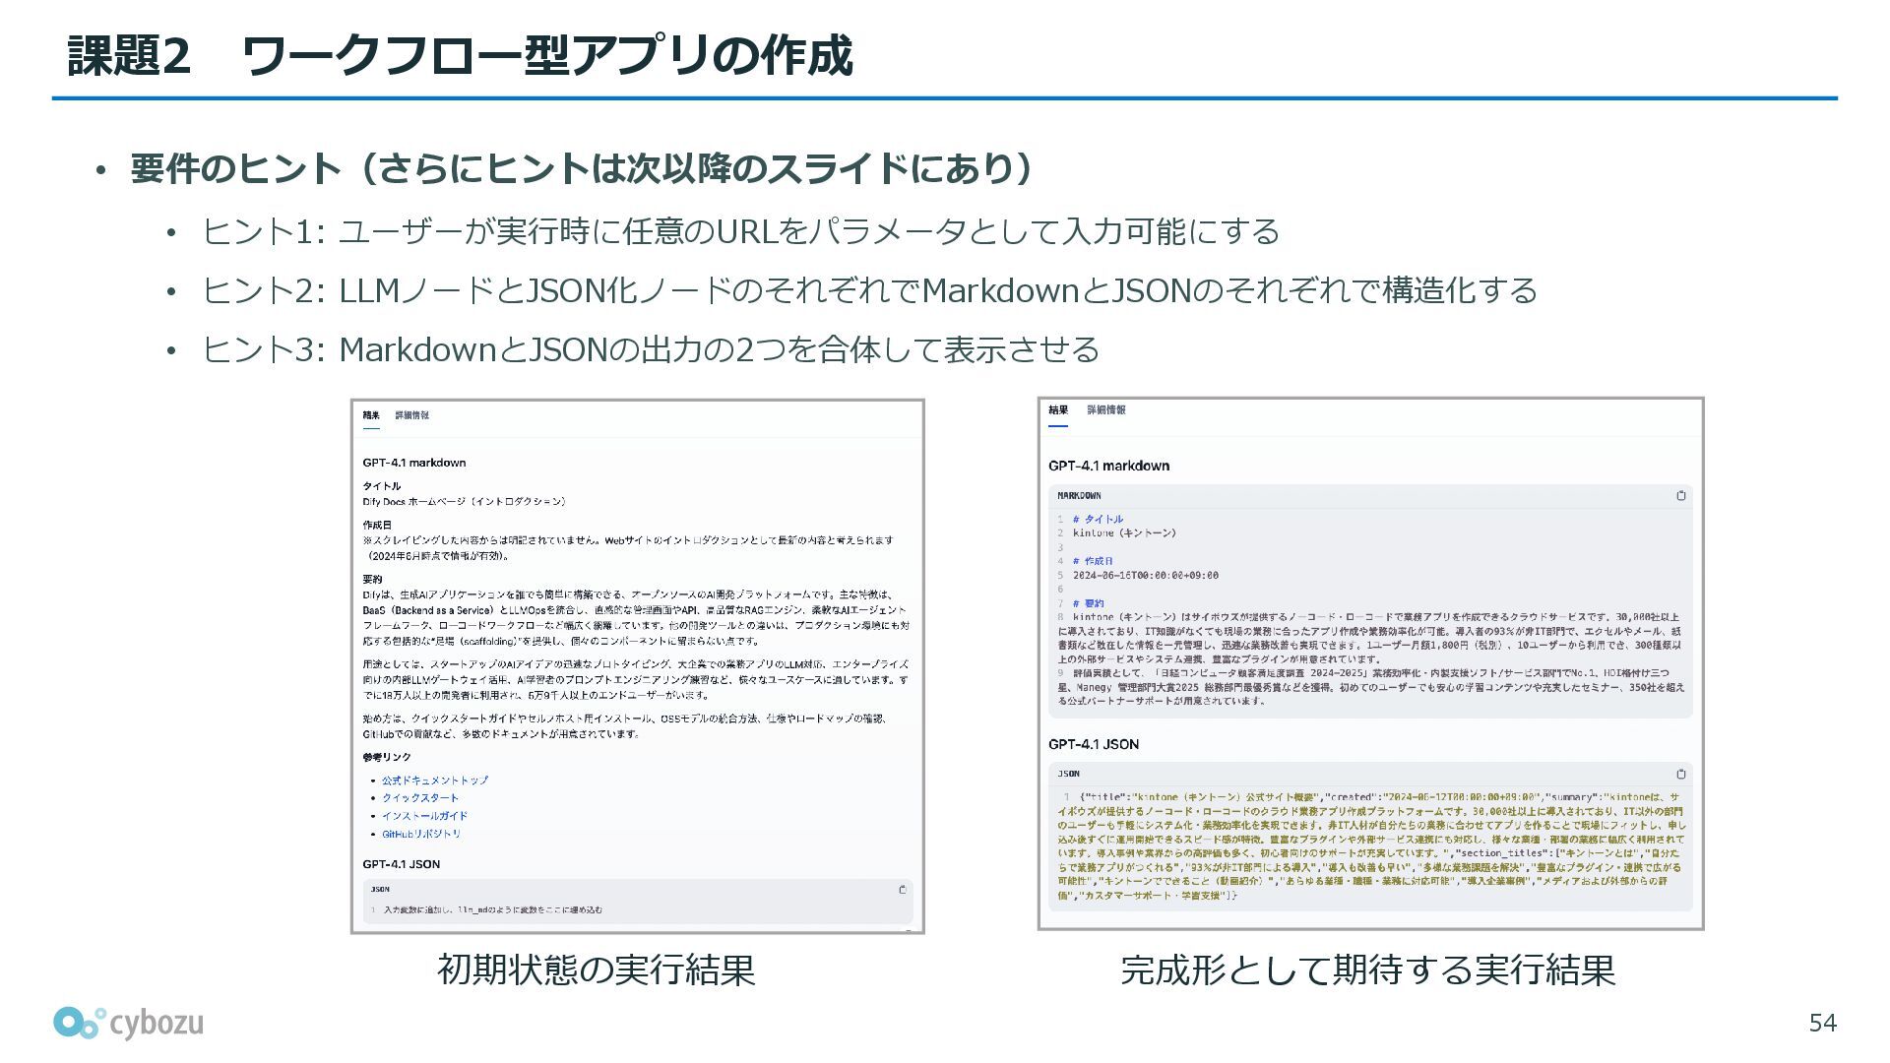Select caption 完成形として期待する実行結果

(x=1367, y=970)
